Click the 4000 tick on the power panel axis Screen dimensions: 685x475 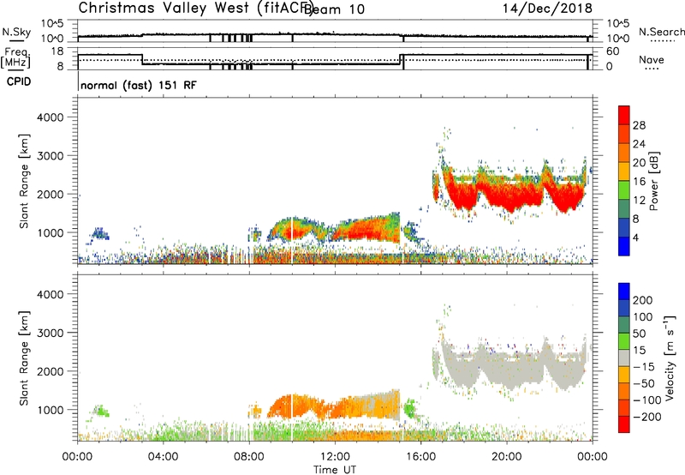tap(50, 117)
